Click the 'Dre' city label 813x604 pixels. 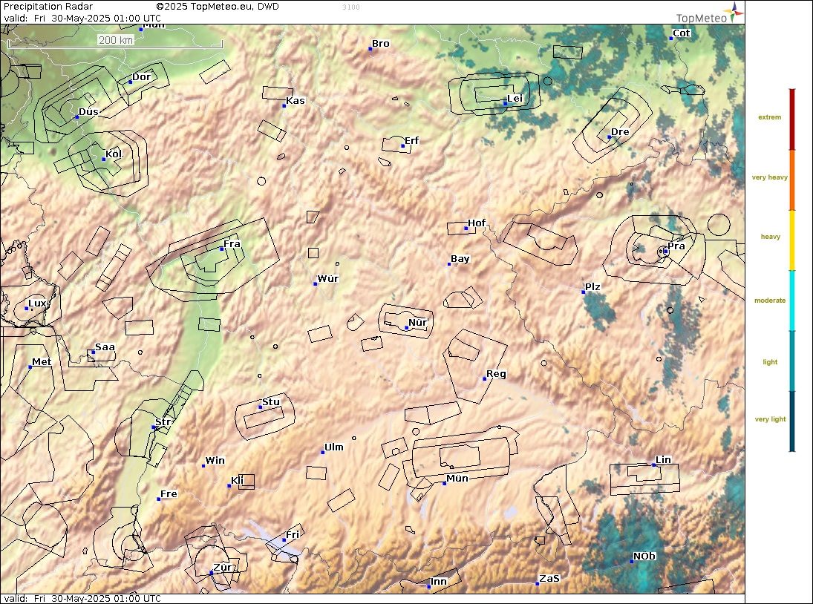tap(620, 131)
